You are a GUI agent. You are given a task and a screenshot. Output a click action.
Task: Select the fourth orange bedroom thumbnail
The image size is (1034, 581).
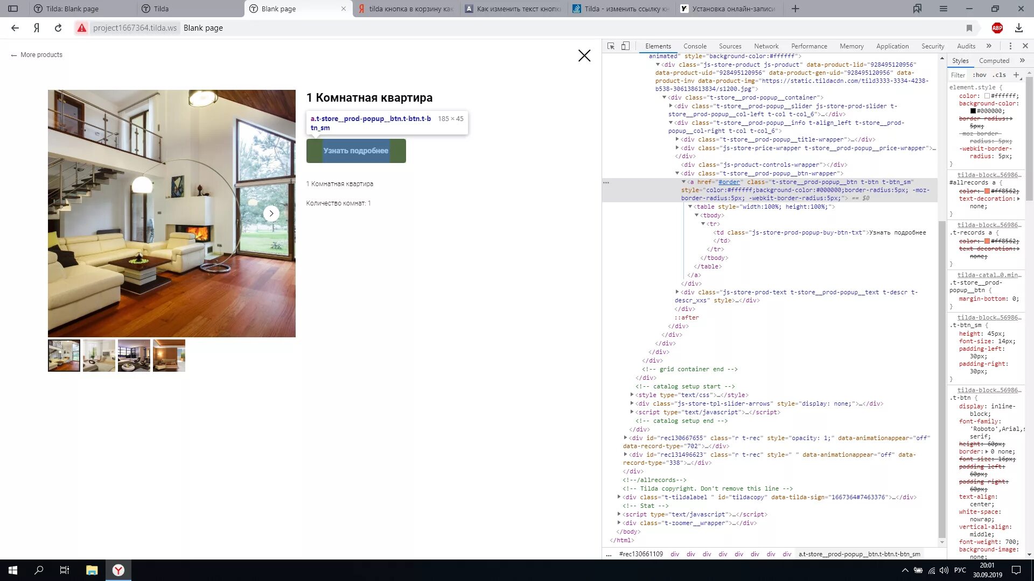pos(169,356)
